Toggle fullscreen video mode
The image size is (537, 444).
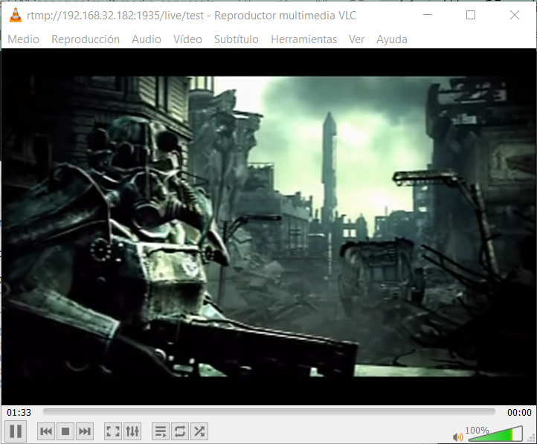[113, 431]
